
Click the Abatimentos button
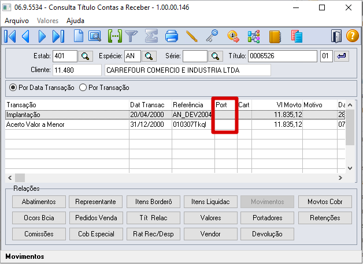pos(39,202)
